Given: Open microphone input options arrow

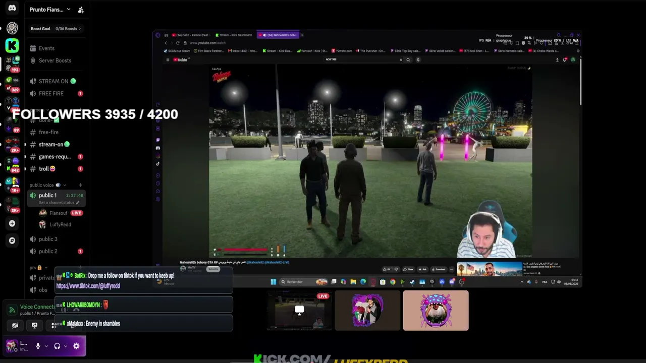Looking at the screenshot, I should point(46,346).
